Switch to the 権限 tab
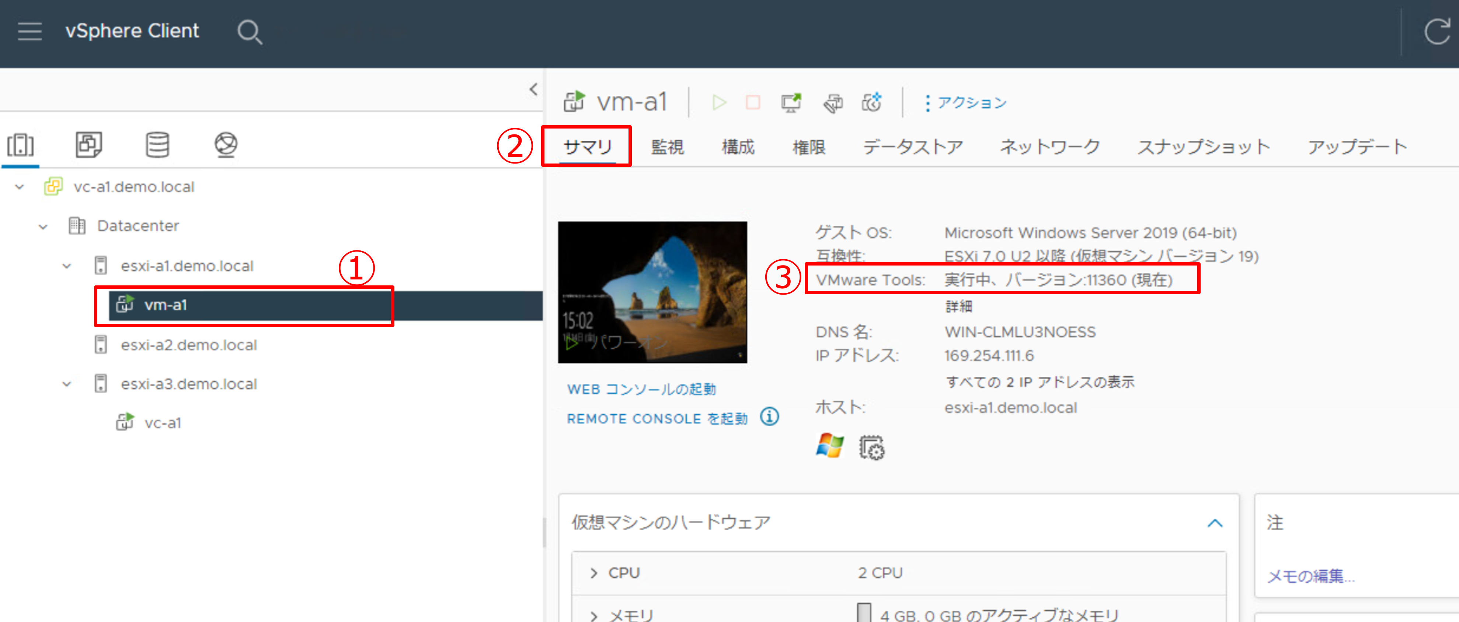This screenshot has width=1459, height=622. coord(809,147)
